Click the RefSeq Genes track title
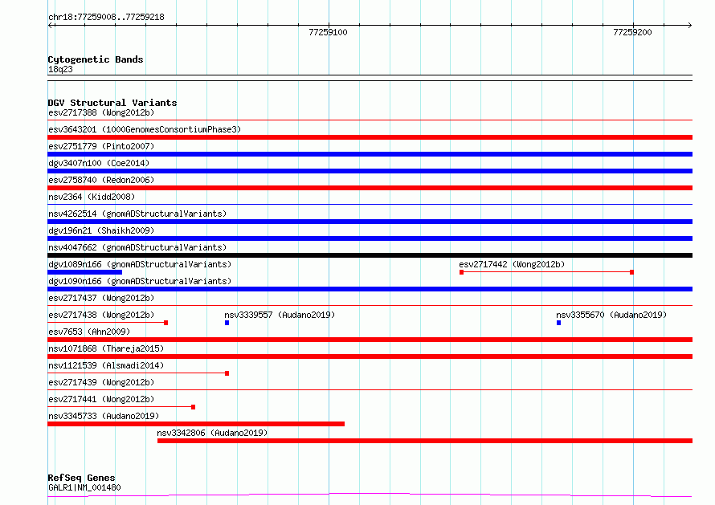715x505 pixels. click(x=81, y=479)
